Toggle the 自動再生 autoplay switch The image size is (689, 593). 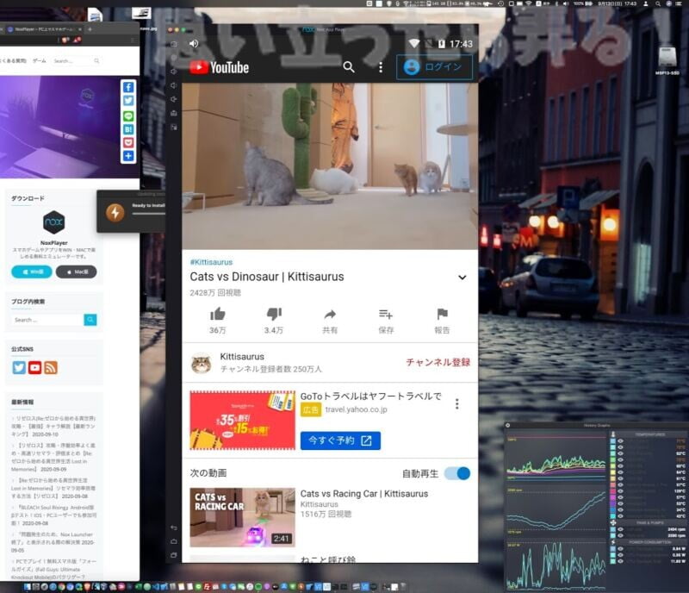(457, 473)
